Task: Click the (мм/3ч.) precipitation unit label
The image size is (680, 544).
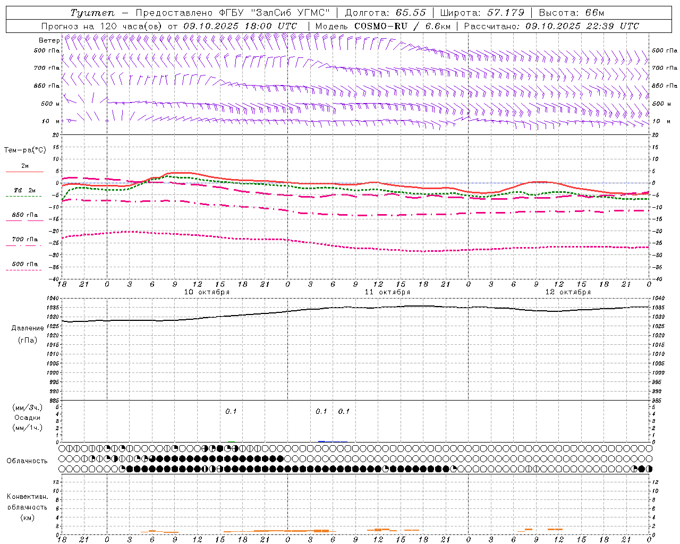Action: tap(28, 407)
